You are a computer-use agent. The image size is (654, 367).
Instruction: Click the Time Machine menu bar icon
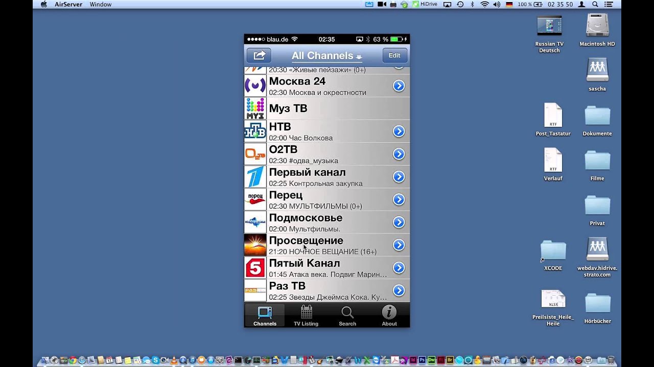[460, 4]
